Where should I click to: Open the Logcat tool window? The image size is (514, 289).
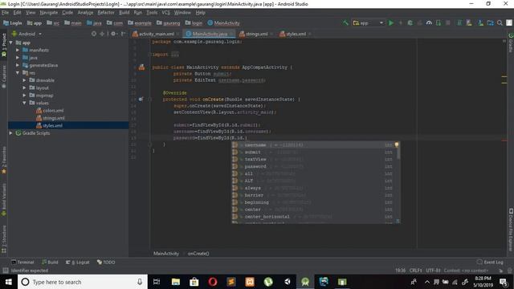coord(77,263)
